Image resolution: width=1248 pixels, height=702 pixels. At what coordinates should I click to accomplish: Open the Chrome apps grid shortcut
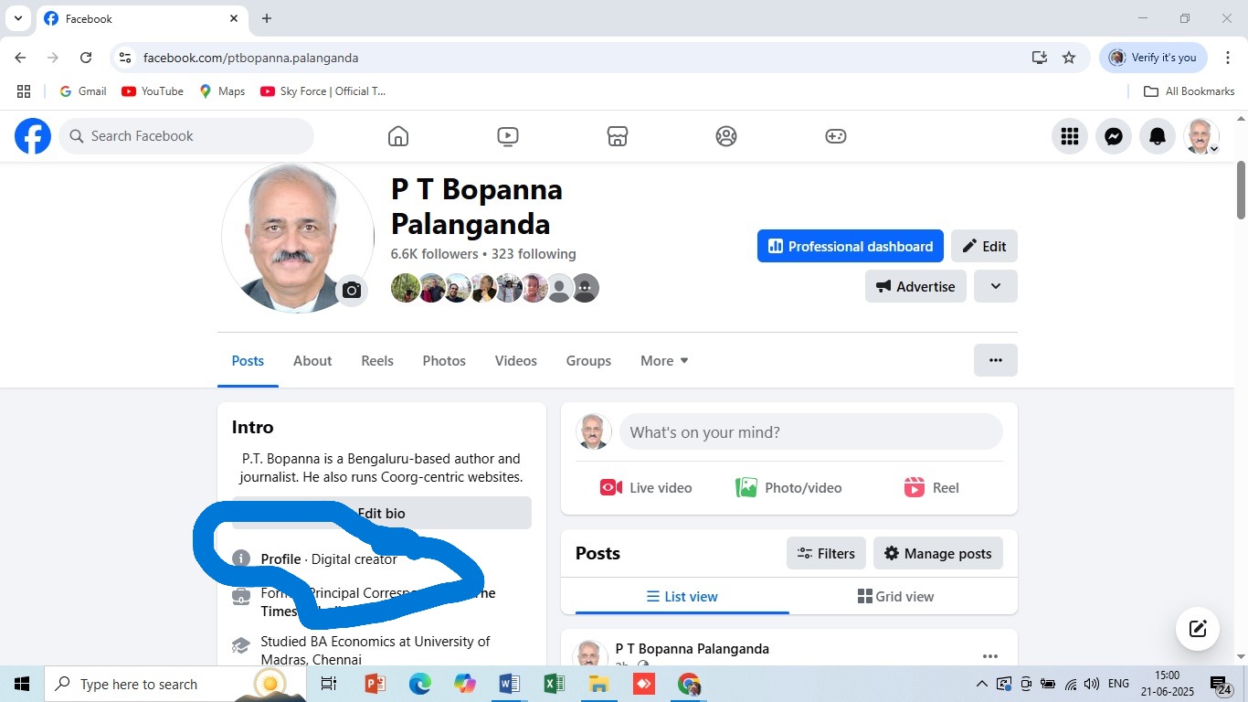point(24,91)
